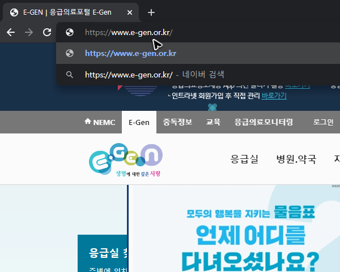Viewport: 340px width, 272px height.
Task: Choose the 네이버 검색 suggestion row
Action: 198,75
